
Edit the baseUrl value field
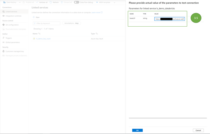tap(169, 19)
